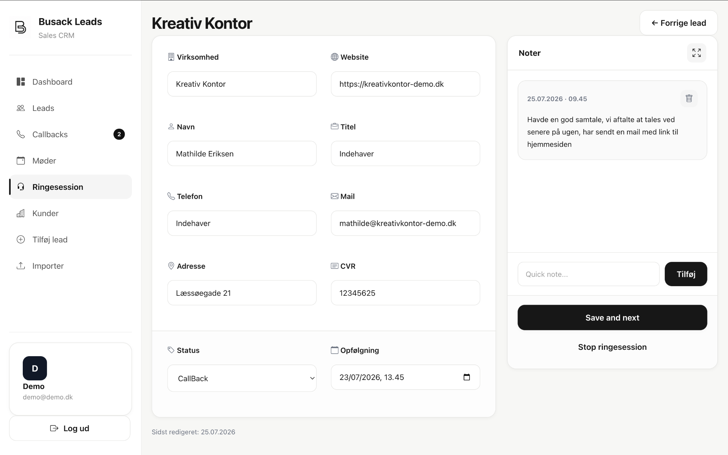Click the Kreativ Kontor page heading
728x455 pixels.
pyautogui.click(x=202, y=23)
